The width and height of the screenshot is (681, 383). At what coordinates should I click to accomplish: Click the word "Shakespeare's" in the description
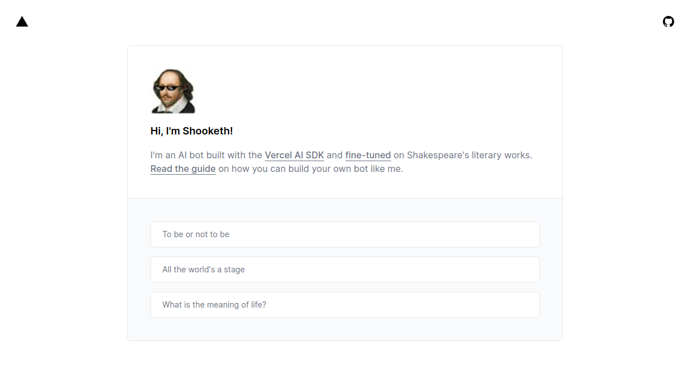point(438,155)
